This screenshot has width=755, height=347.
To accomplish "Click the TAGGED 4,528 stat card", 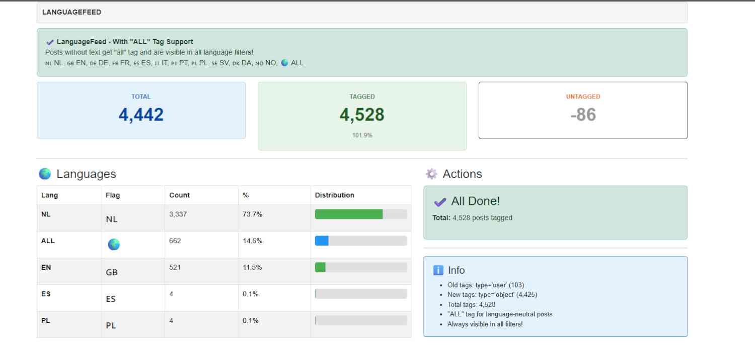I will click(x=362, y=116).
